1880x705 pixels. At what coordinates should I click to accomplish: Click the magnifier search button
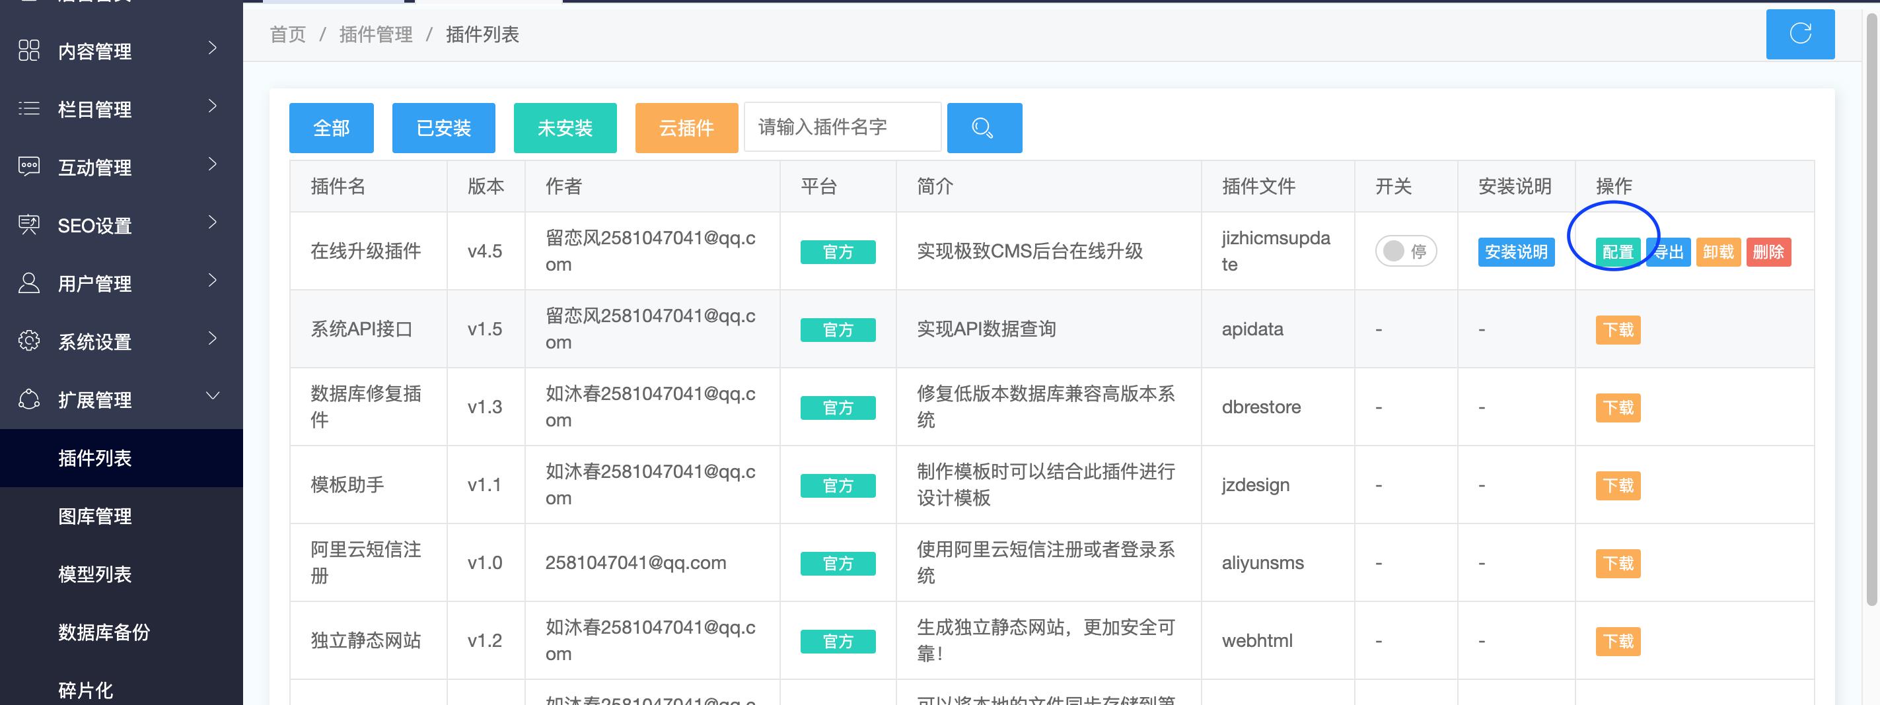984,128
